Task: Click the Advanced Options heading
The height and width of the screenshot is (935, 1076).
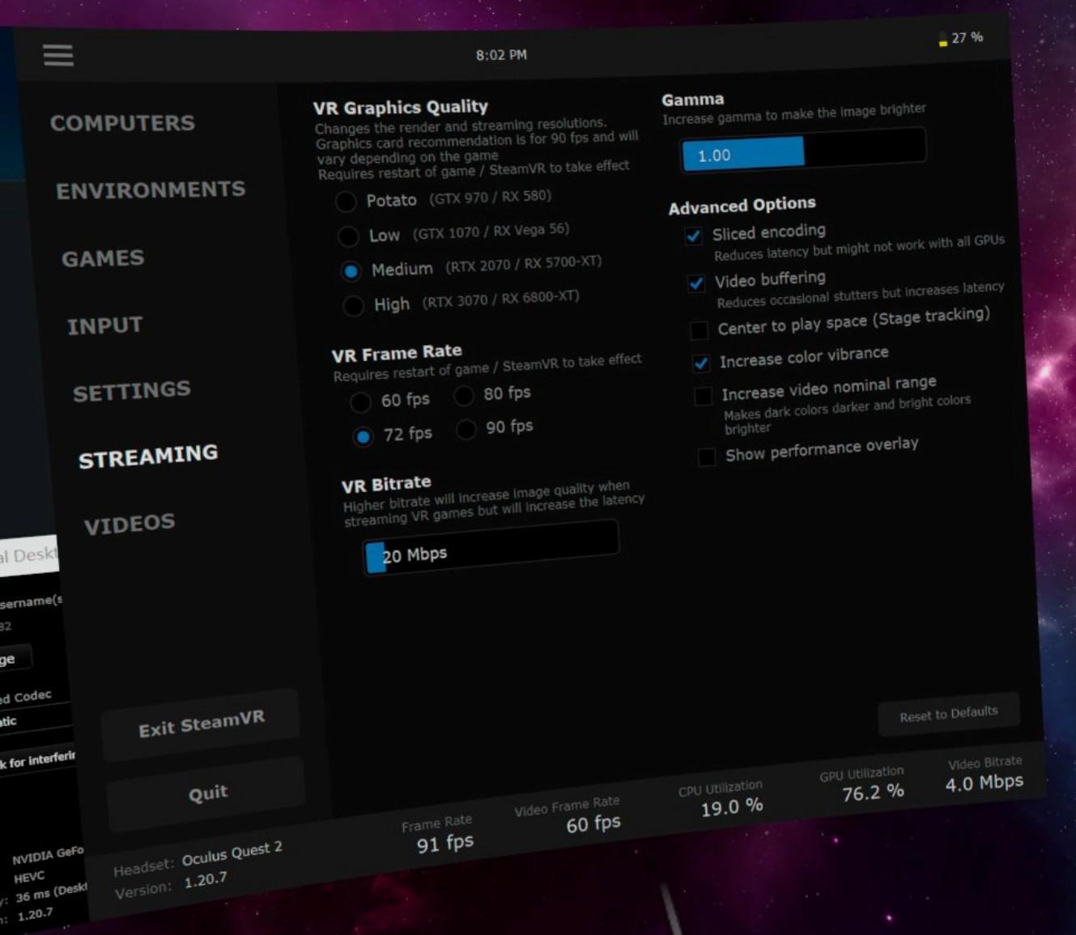Action: click(742, 206)
